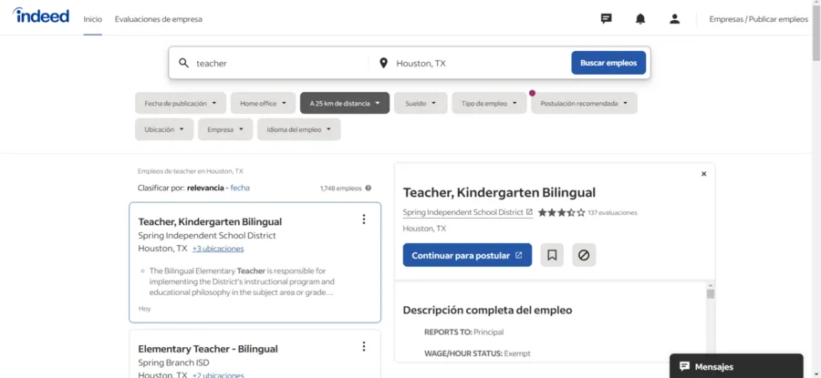Expand the Empresa filter

(225, 129)
